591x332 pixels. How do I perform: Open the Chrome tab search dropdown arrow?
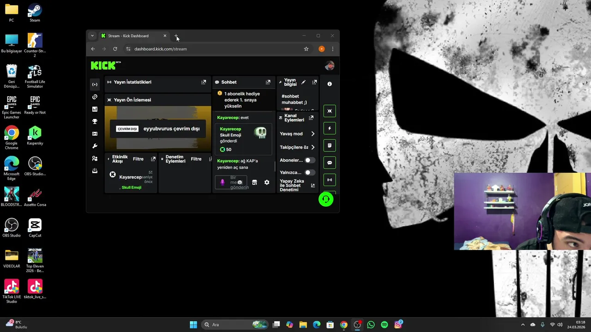pos(92,36)
